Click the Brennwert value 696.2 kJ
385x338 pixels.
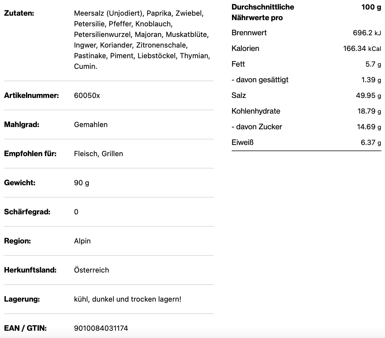click(367, 33)
